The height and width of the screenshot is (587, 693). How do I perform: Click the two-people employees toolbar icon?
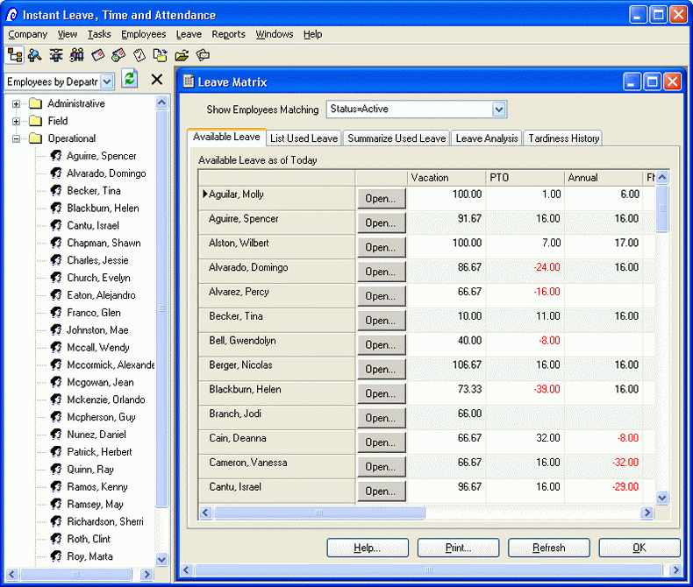pyautogui.click(x=77, y=55)
